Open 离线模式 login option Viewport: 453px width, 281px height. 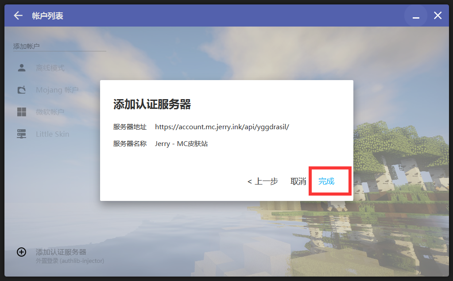coord(49,68)
